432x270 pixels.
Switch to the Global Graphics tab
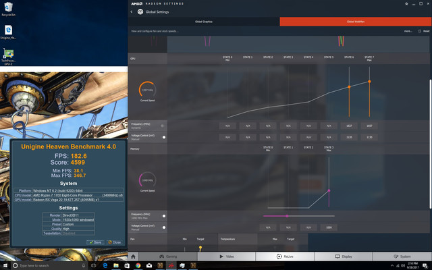pyautogui.click(x=204, y=22)
